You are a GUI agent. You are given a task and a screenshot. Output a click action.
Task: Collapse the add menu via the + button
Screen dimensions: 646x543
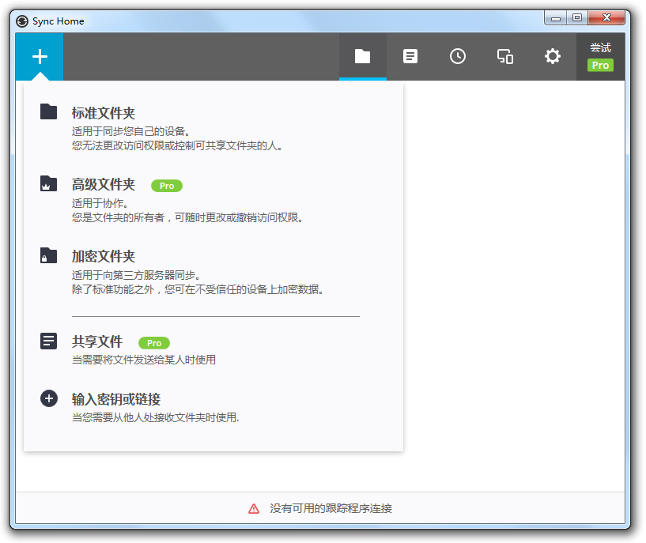point(39,56)
